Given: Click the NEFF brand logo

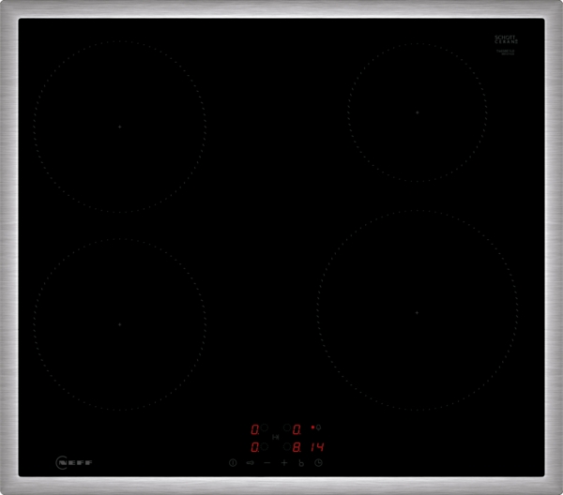Looking at the screenshot, I should (x=74, y=462).
